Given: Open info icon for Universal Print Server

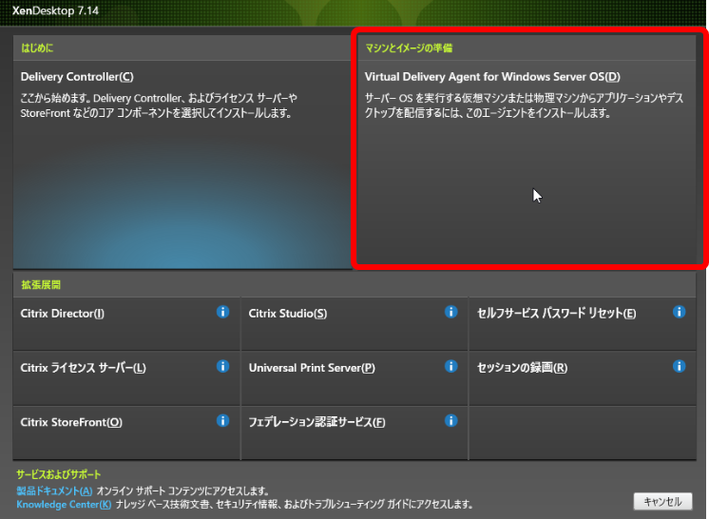Looking at the screenshot, I should (450, 366).
